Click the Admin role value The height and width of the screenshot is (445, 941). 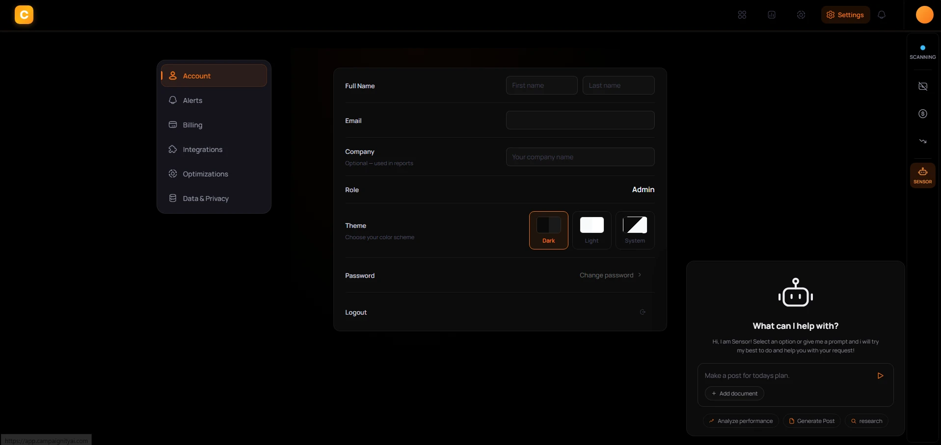coord(643,190)
